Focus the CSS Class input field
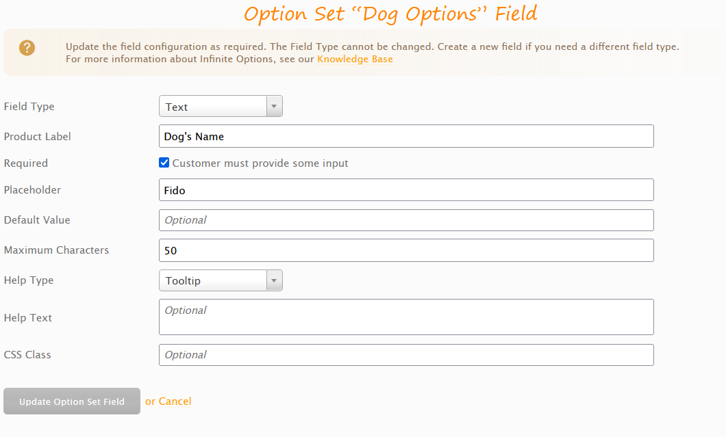This screenshot has height=437, width=726. [x=406, y=355]
